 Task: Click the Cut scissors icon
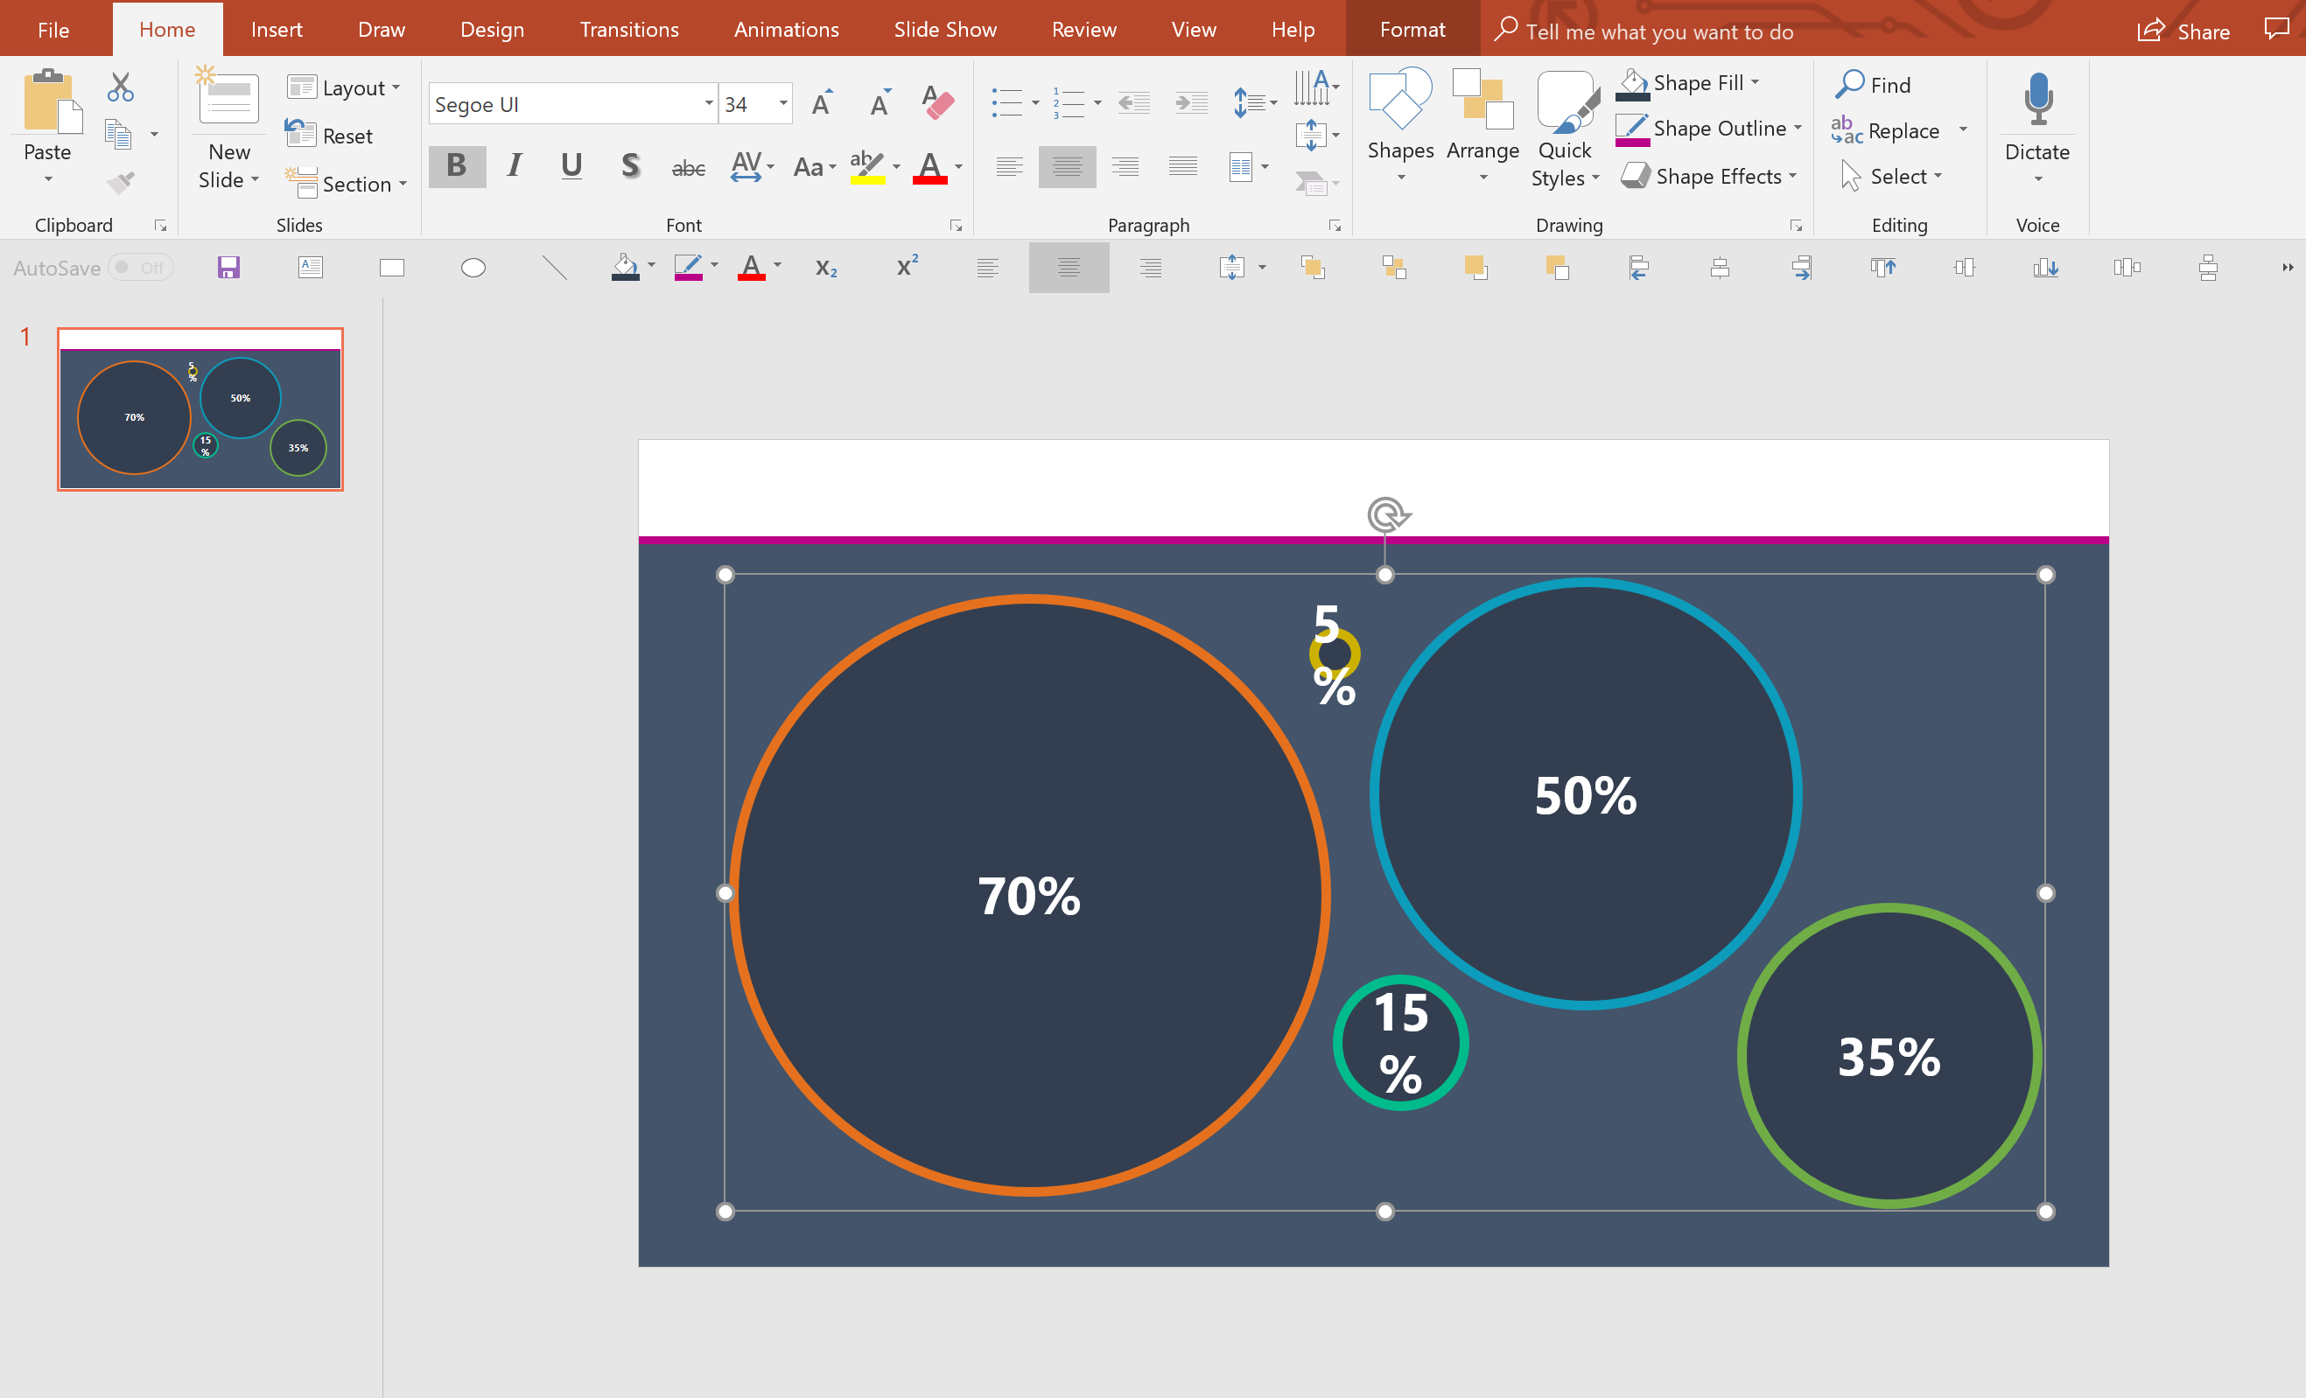(120, 87)
